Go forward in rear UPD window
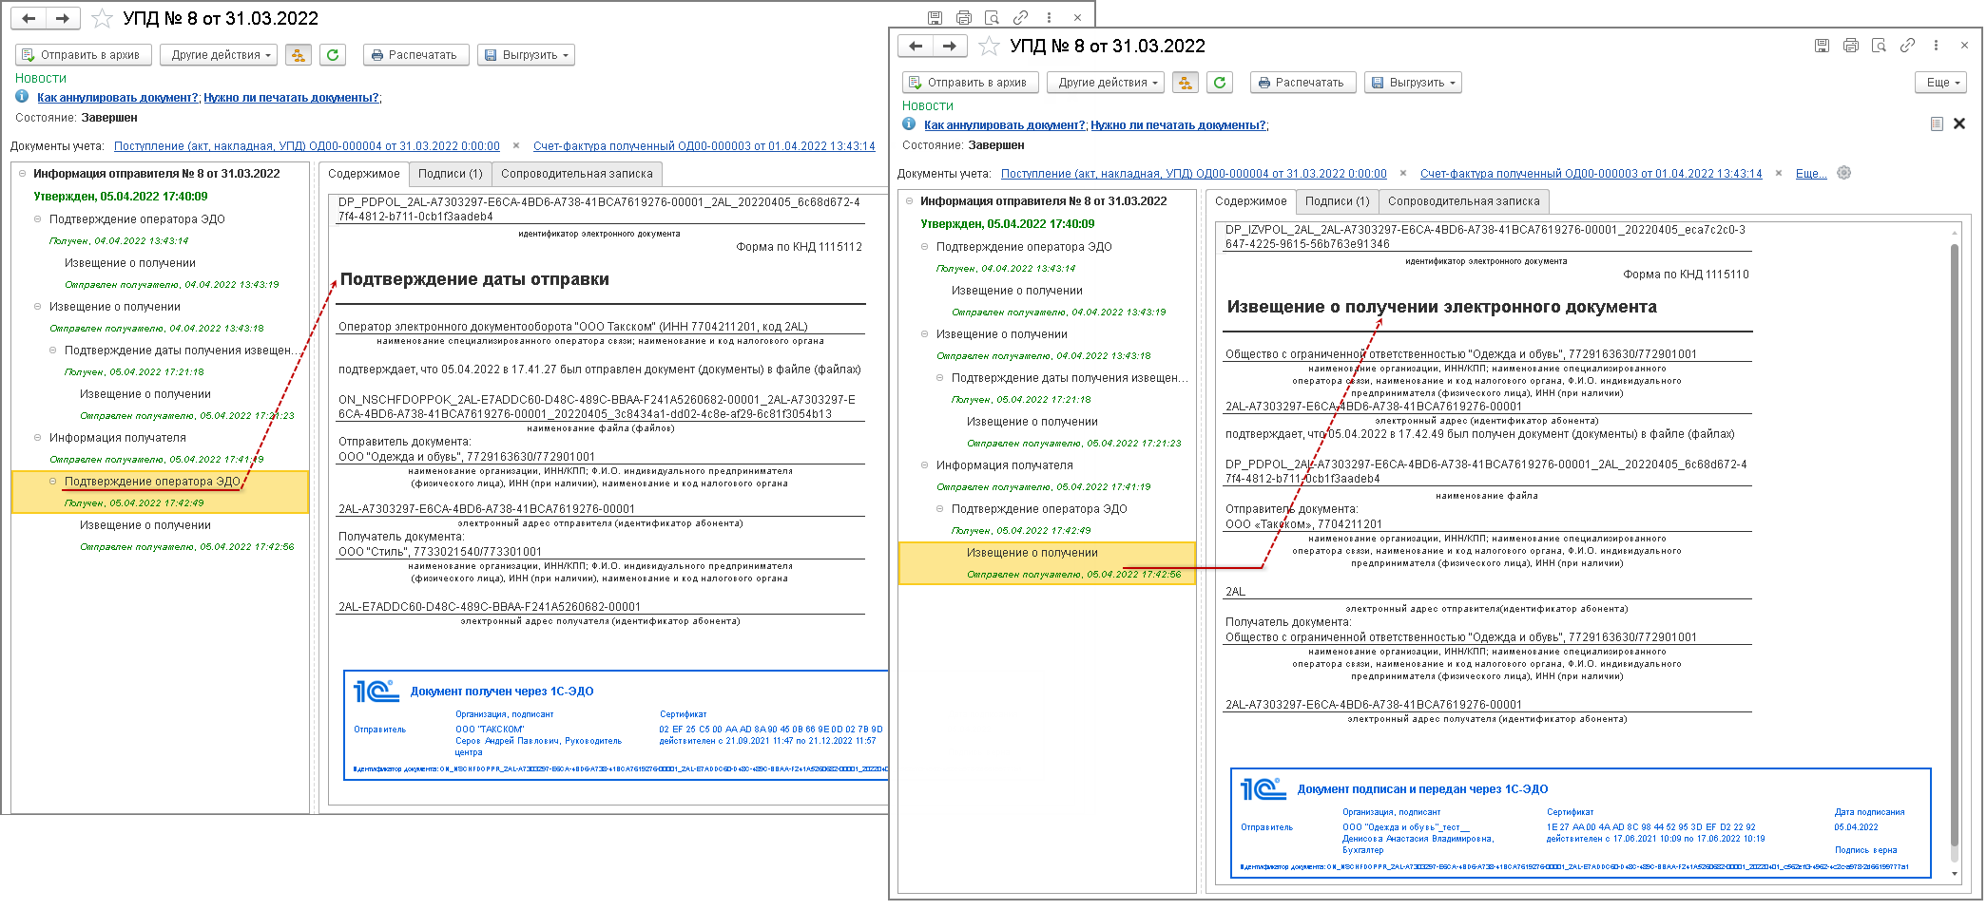The height and width of the screenshot is (910, 1987). coord(63,18)
